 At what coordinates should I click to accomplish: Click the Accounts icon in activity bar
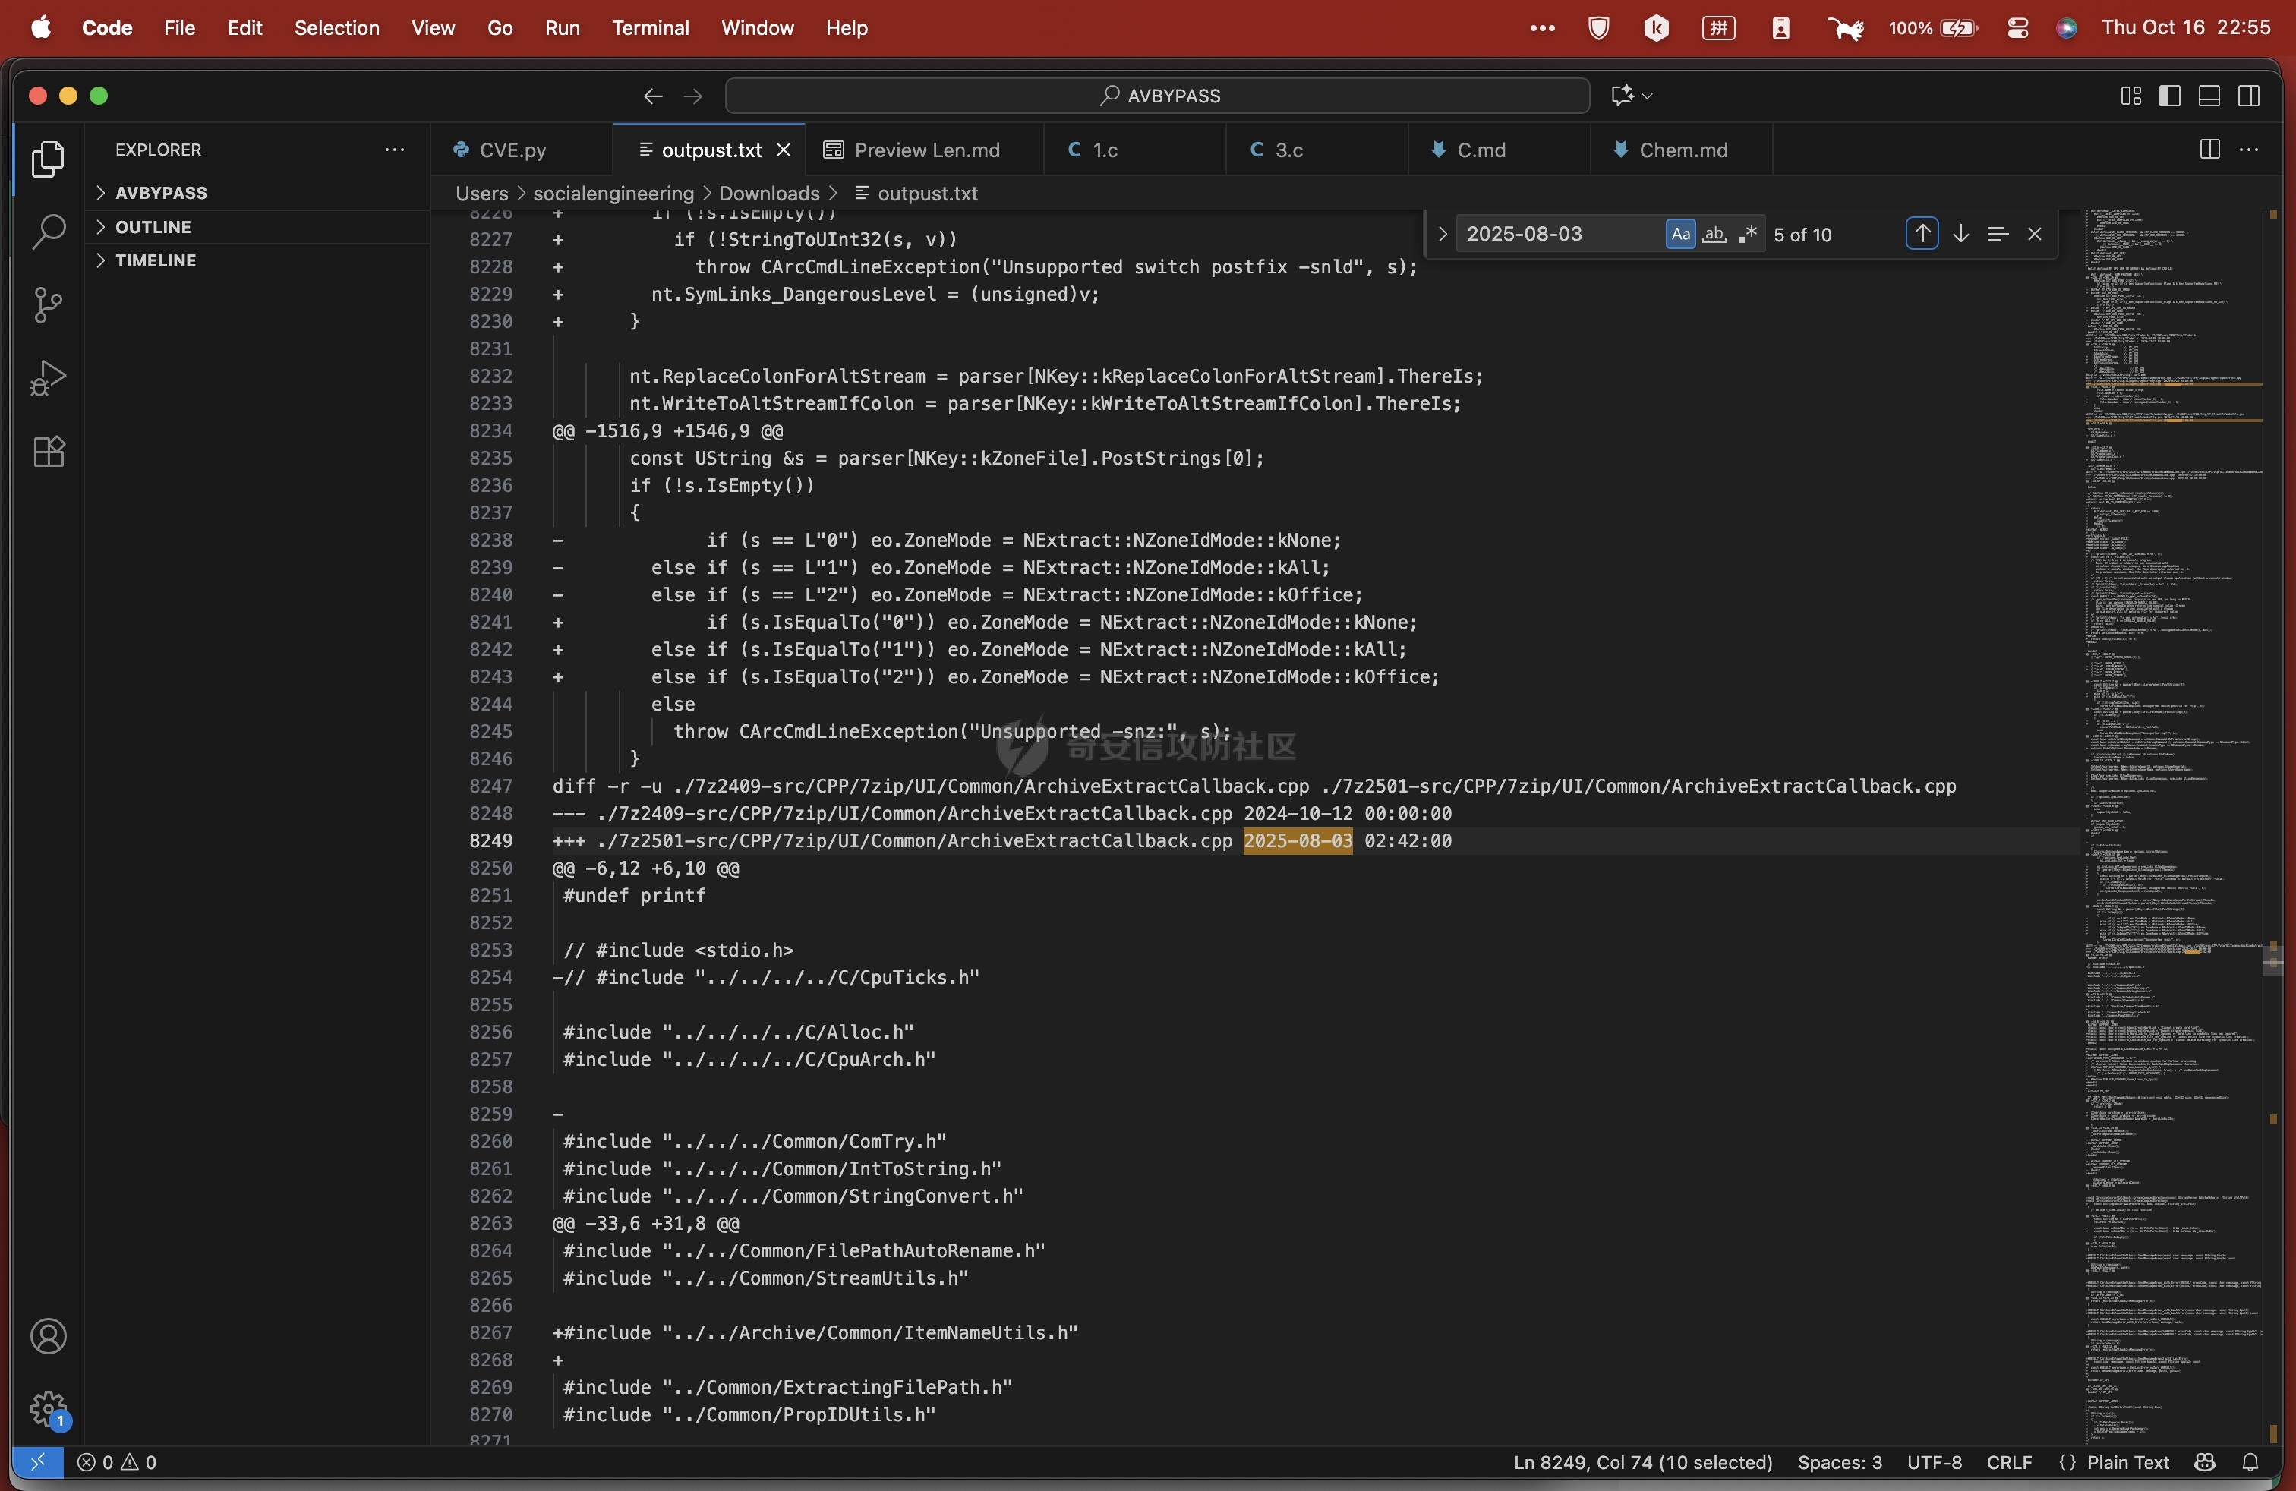[x=49, y=1337]
